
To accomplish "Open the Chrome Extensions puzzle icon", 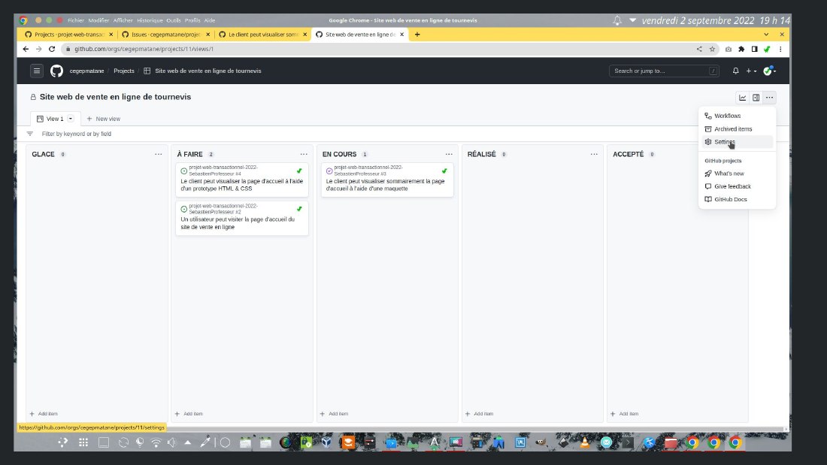I will pyautogui.click(x=741, y=49).
